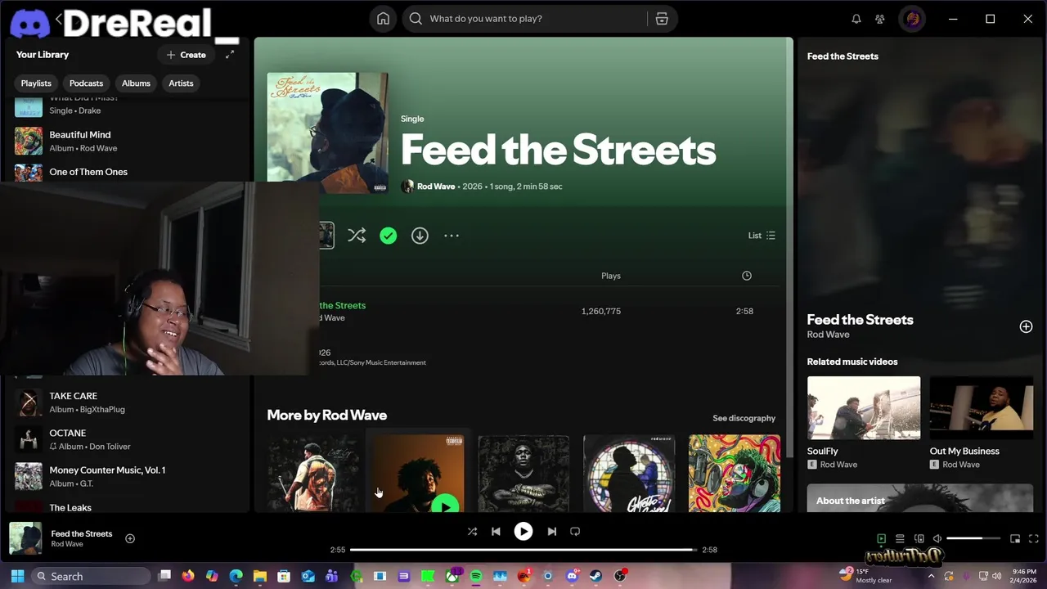Open the SoulFly music video
1047x589 pixels.
[x=864, y=407]
